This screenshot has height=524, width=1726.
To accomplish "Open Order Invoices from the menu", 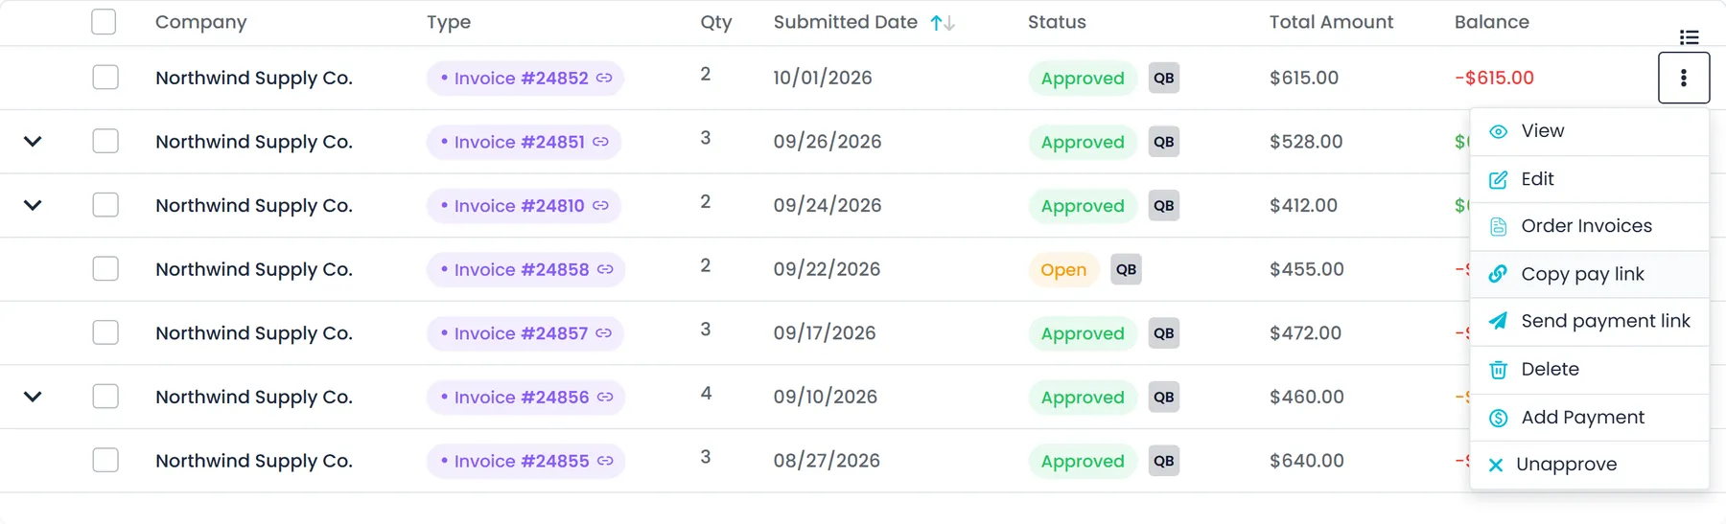I will 1590,226.
